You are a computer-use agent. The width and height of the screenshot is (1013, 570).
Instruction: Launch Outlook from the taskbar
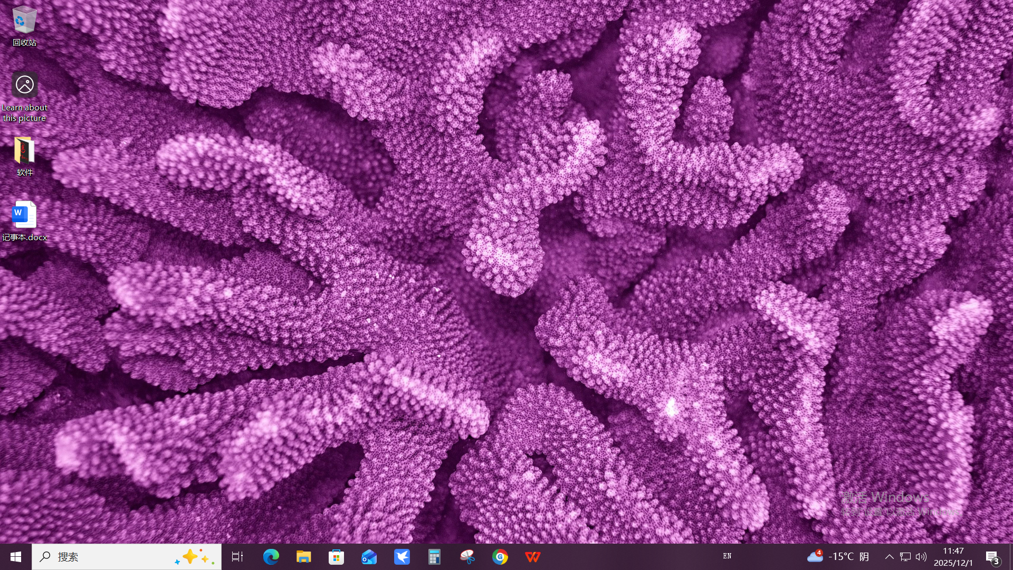coord(369,557)
